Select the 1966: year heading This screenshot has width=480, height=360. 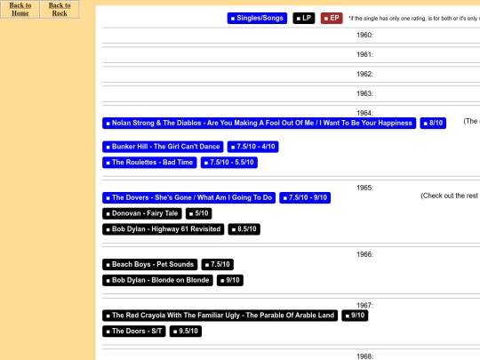click(365, 254)
